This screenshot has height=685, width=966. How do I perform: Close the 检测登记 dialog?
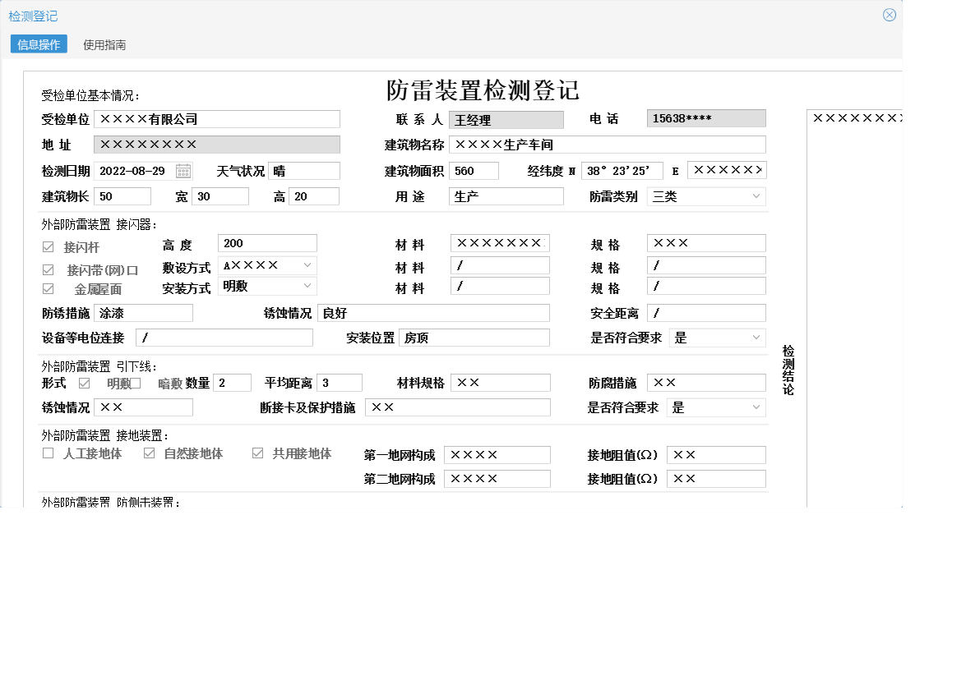click(889, 14)
